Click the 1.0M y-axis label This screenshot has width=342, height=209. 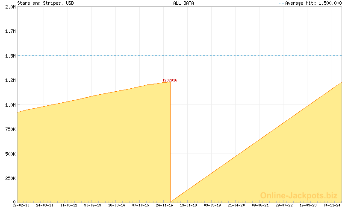tap(10, 105)
